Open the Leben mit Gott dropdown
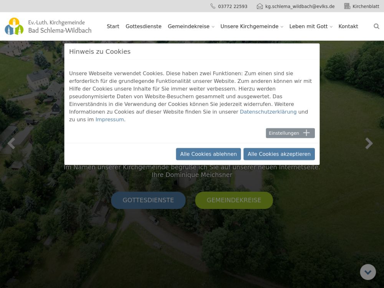The height and width of the screenshot is (288, 384). [311, 26]
